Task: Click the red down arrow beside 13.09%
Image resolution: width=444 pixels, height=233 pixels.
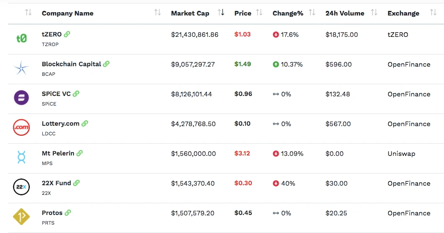Action: (x=276, y=153)
